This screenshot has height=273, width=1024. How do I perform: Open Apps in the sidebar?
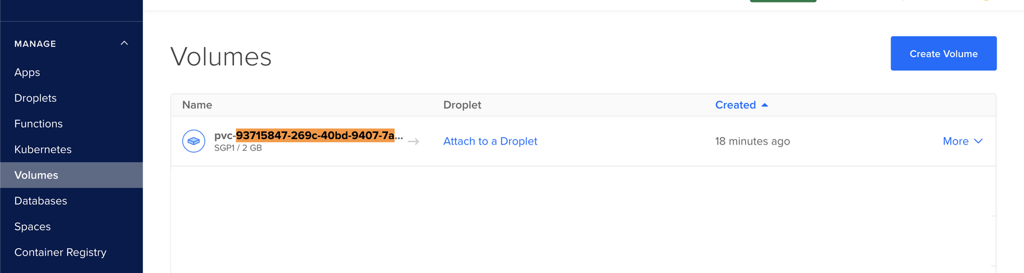pyautogui.click(x=27, y=73)
